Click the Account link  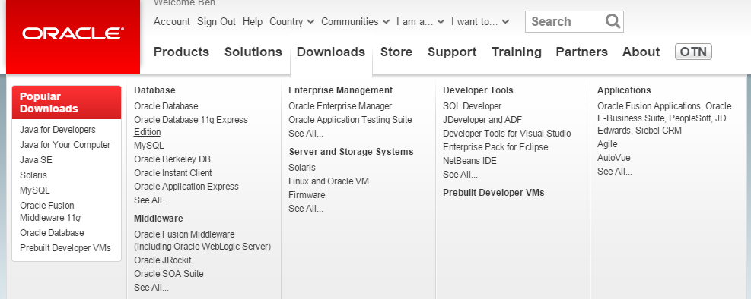pyautogui.click(x=172, y=21)
